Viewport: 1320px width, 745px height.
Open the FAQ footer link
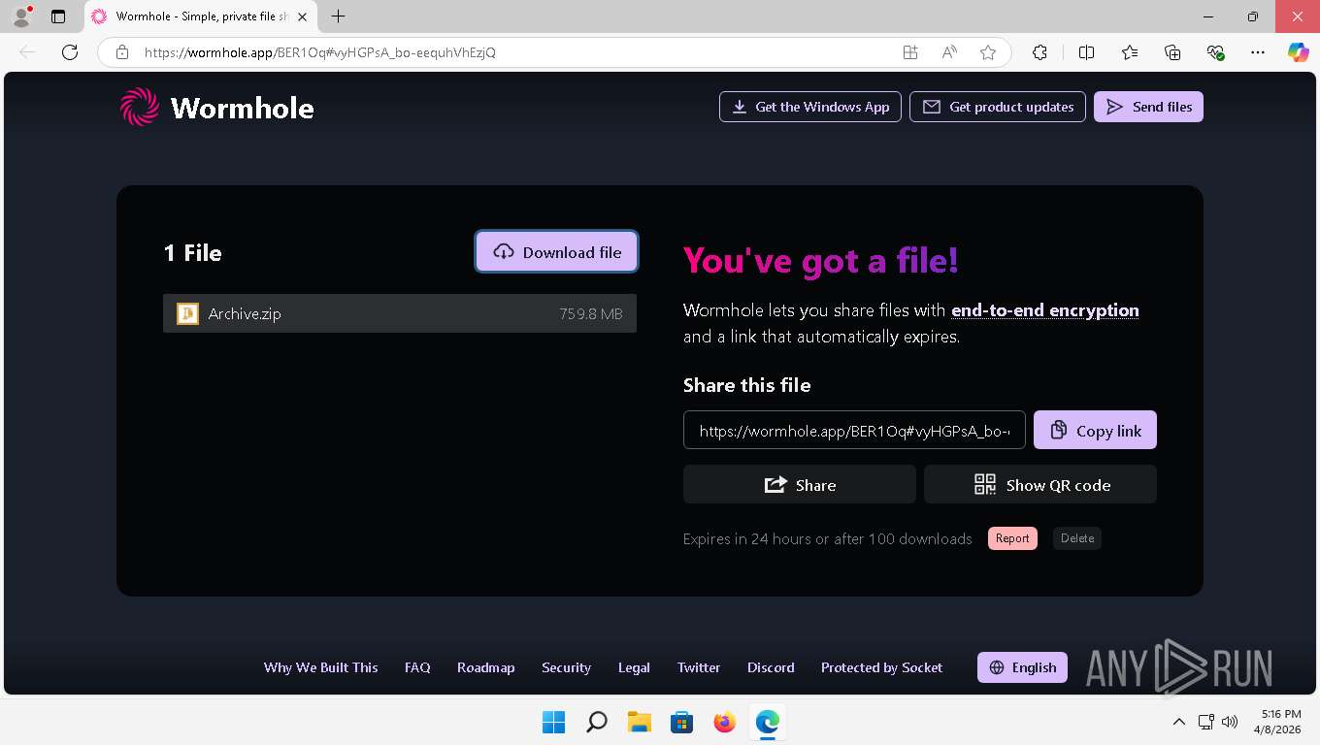click(417, 667)
